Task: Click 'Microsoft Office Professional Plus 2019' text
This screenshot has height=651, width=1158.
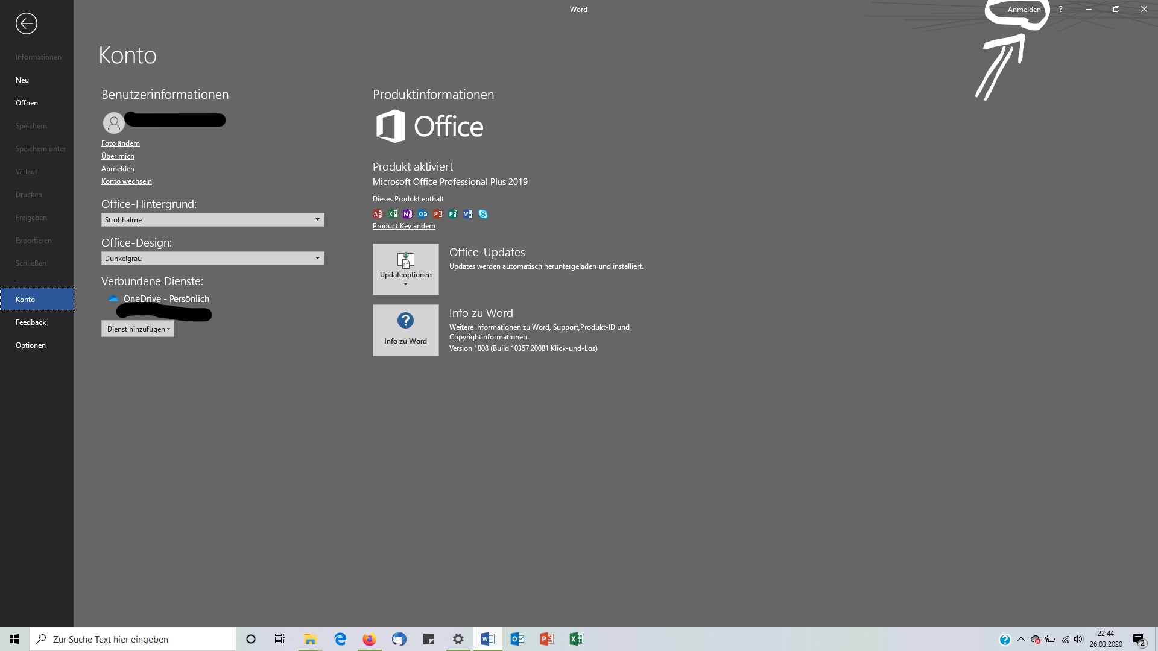Action: click(x=450, y=182)
